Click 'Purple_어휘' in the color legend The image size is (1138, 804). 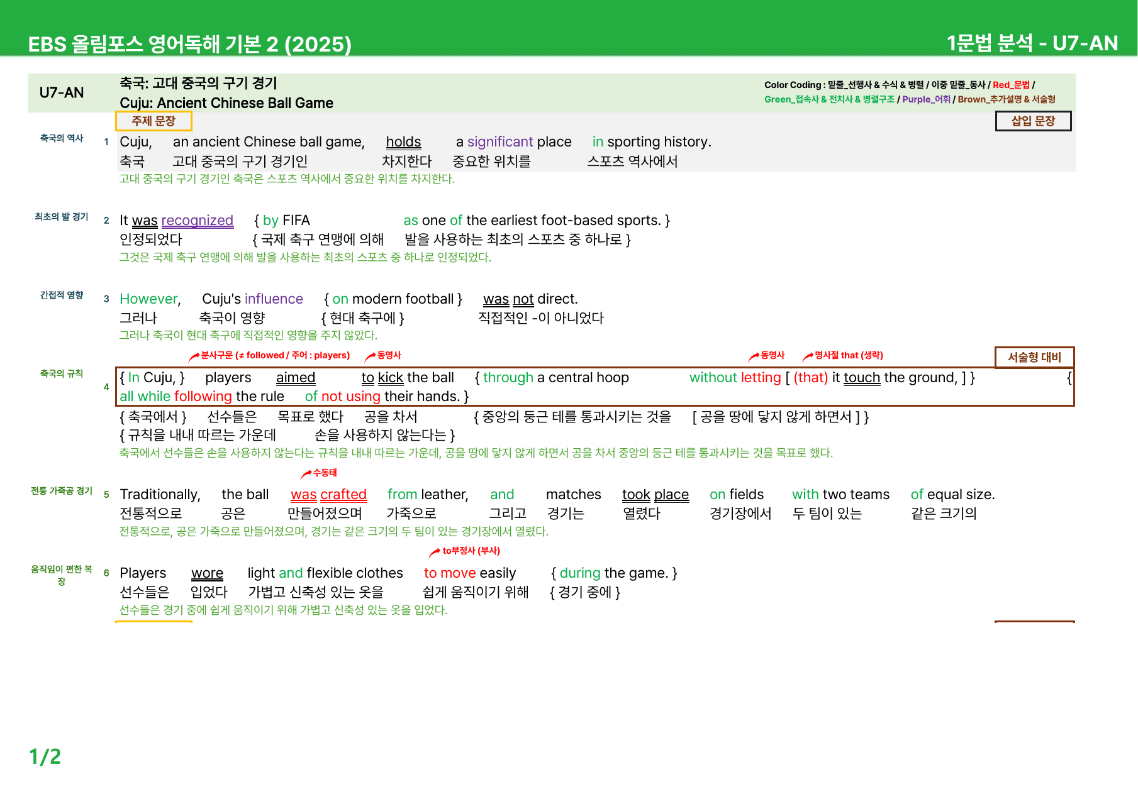(926, 99)
